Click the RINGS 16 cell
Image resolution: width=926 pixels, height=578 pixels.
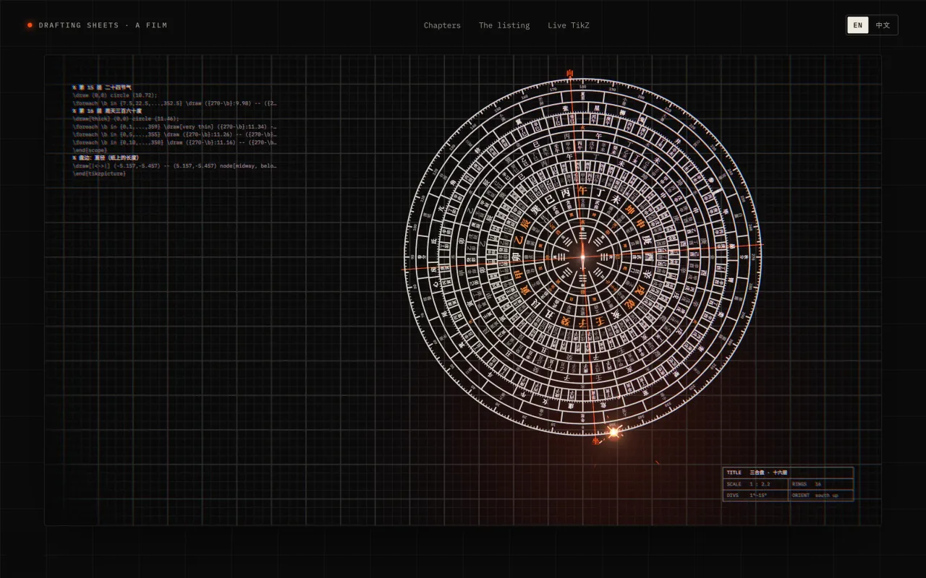point(821,484)
